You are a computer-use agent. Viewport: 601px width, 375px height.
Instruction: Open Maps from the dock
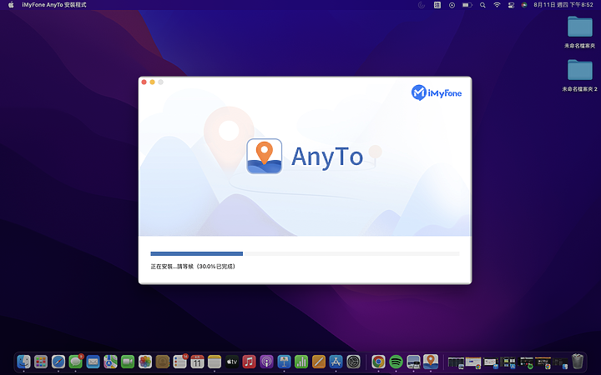tap(110, 361)
